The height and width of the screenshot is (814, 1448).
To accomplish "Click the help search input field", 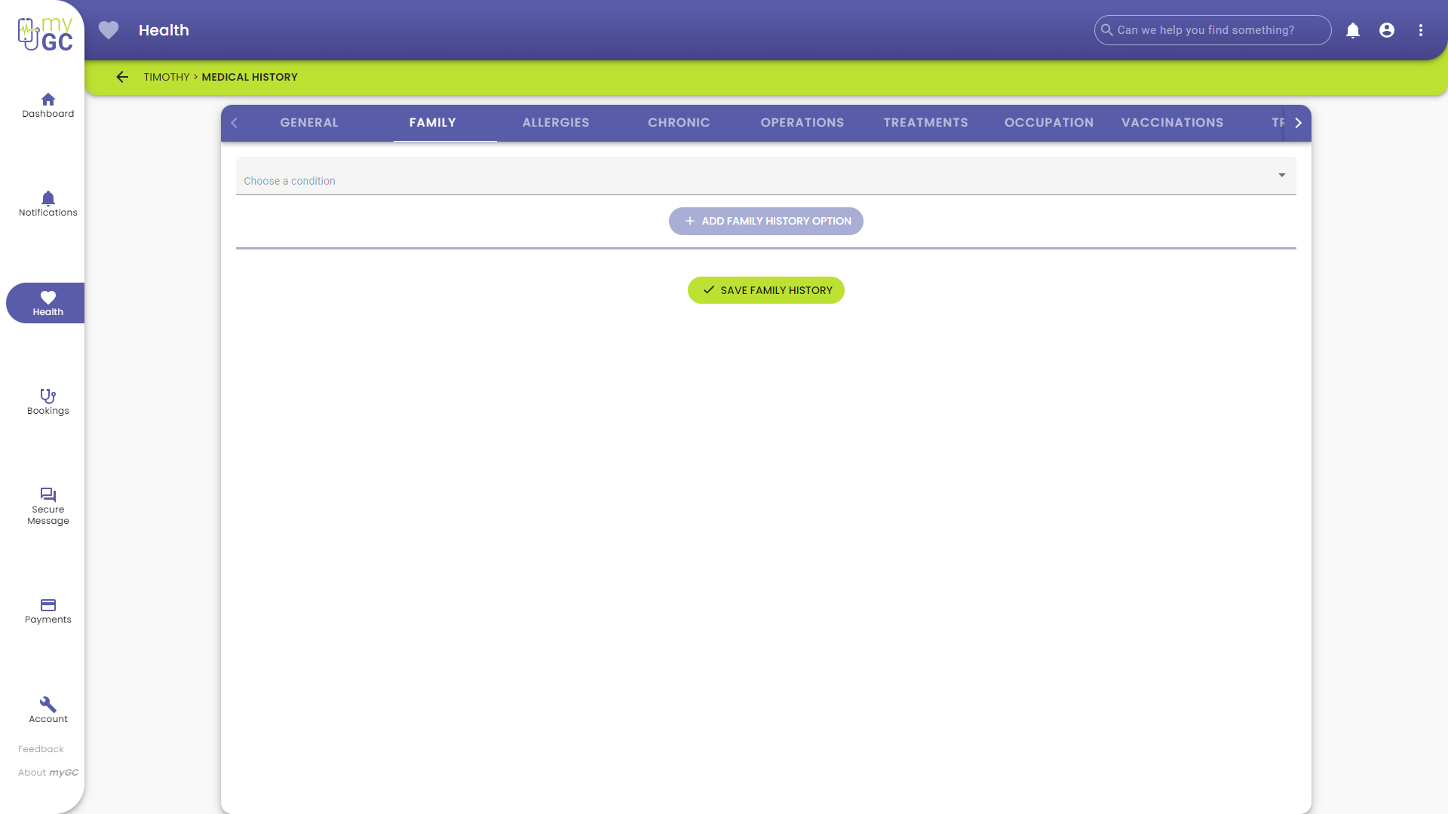I will click(x=1214, y=30).
